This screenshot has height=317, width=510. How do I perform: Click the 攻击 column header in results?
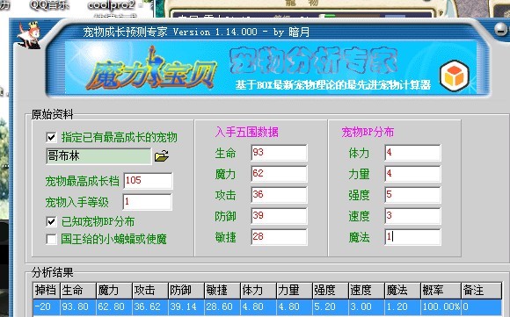click(x=150, y=291)
